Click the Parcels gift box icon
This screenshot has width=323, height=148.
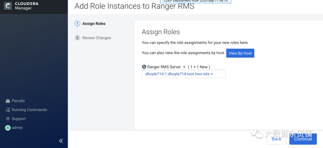(x=8, y=101)
